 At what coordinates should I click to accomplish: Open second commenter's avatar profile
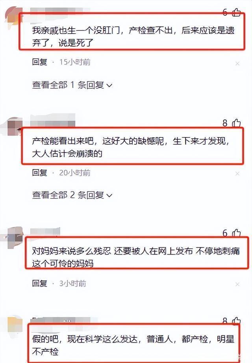click(15, 127)
